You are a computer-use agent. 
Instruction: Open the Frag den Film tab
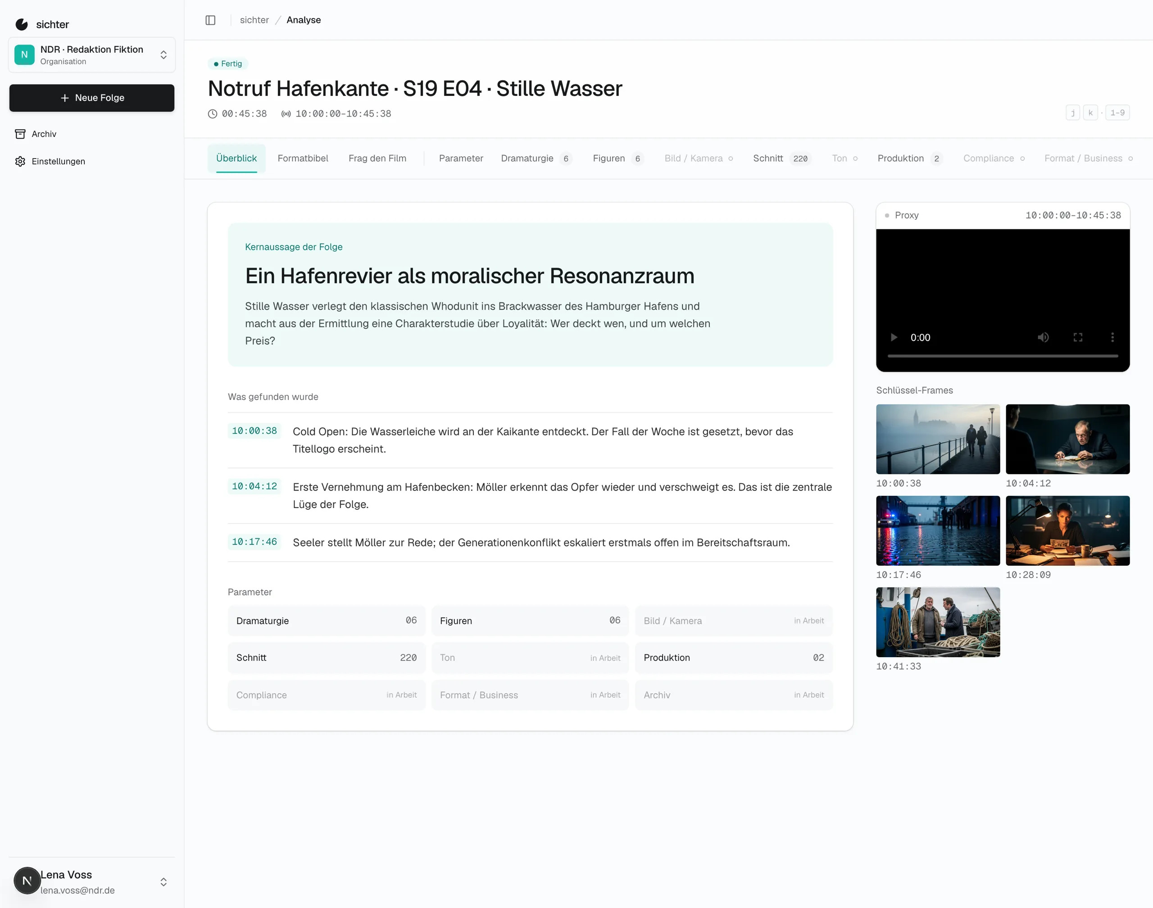[377, 159]
